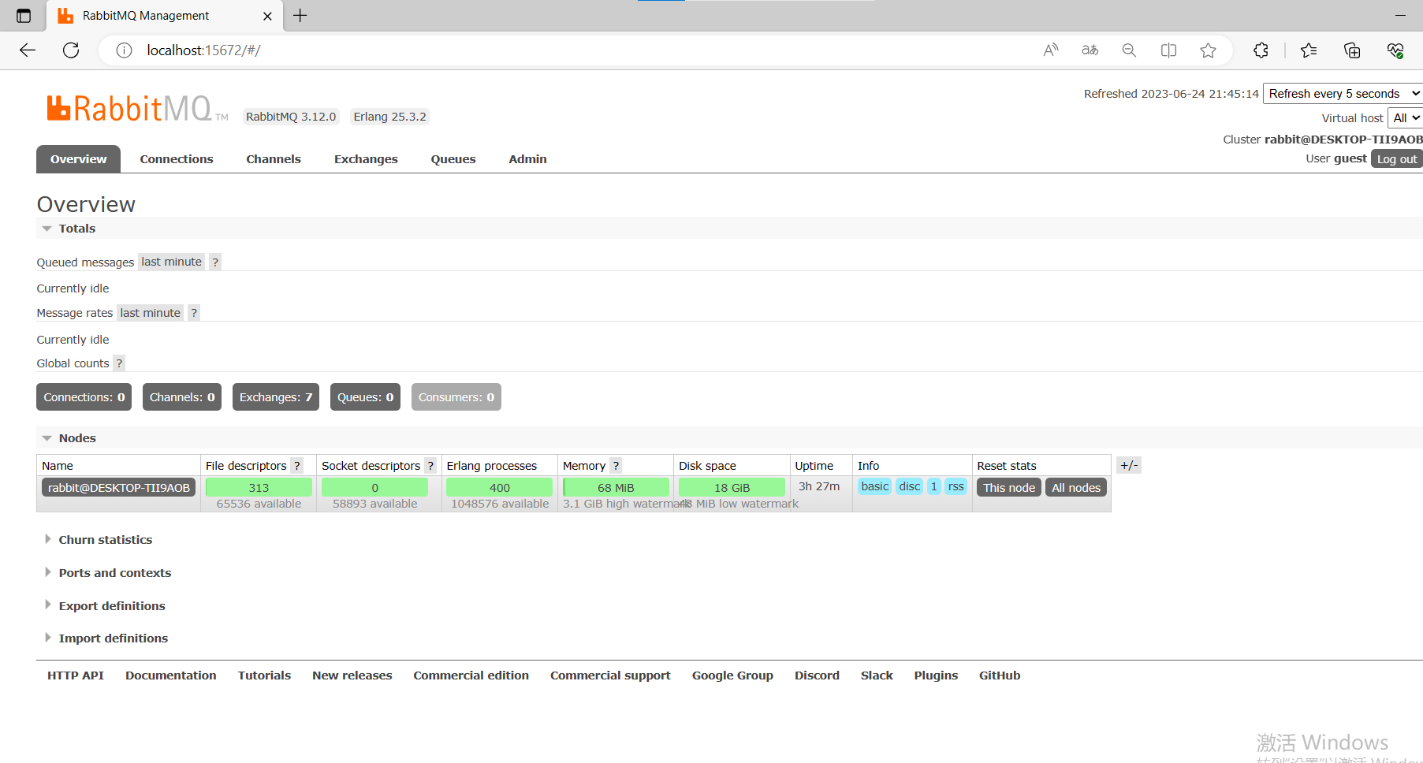Open the collections icon
Screen dimensions: 1423x763
pos(1352,50)
